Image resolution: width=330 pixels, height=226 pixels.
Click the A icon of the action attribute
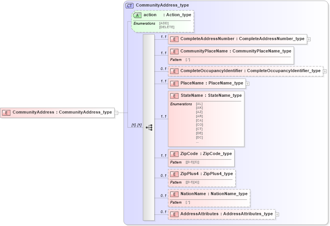point(137,15)
